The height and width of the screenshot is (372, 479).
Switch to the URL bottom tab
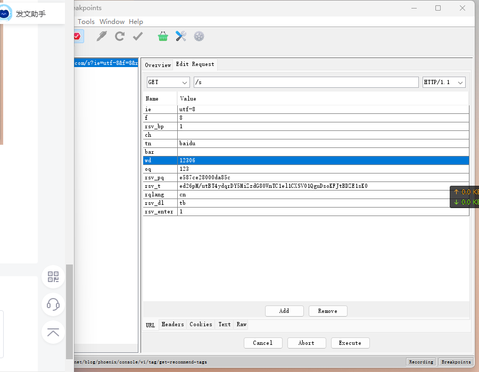(150, 325)
